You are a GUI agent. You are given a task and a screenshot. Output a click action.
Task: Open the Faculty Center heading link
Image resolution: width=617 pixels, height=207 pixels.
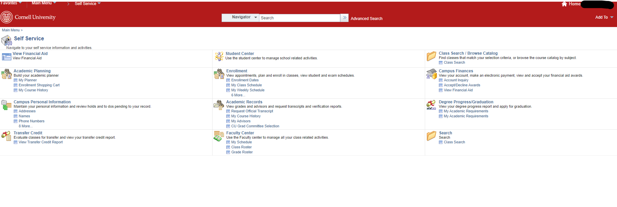[x=240, y=133]
